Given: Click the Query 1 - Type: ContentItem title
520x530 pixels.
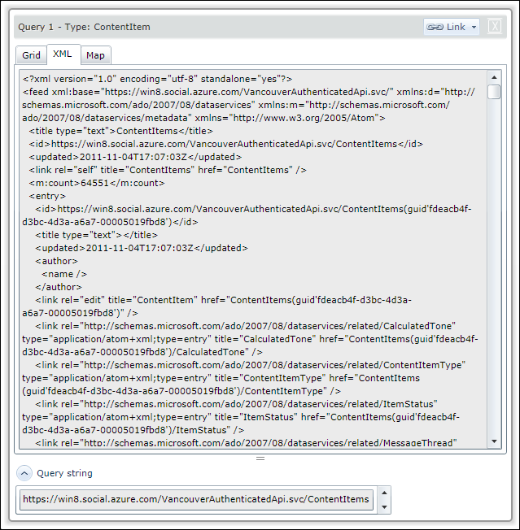Looking at the screenshot, I should point(85,27).
